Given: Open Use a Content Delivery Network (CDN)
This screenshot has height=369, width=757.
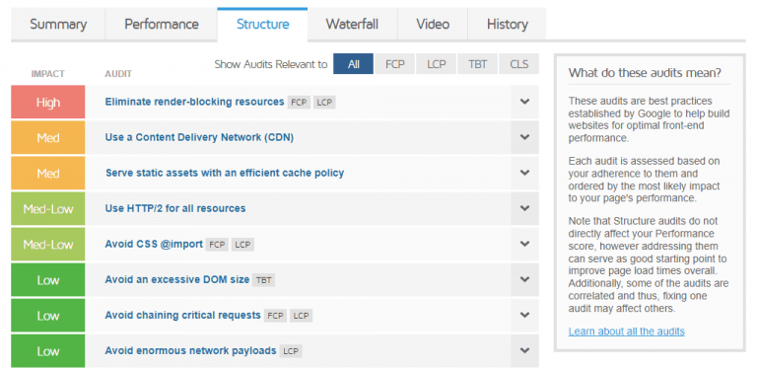Looking at the screenshot, I should 199,137.
